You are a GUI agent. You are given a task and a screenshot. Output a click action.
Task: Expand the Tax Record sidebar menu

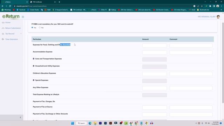(x=12, y=34)
